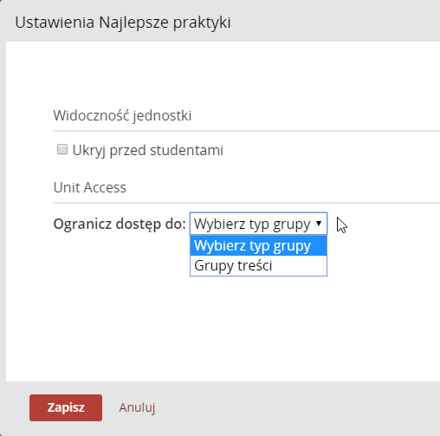Image resolution: width=440 pixels, height=436 pixels.
Task: Click the blue highlighted list entry
Action: point(258,245)
